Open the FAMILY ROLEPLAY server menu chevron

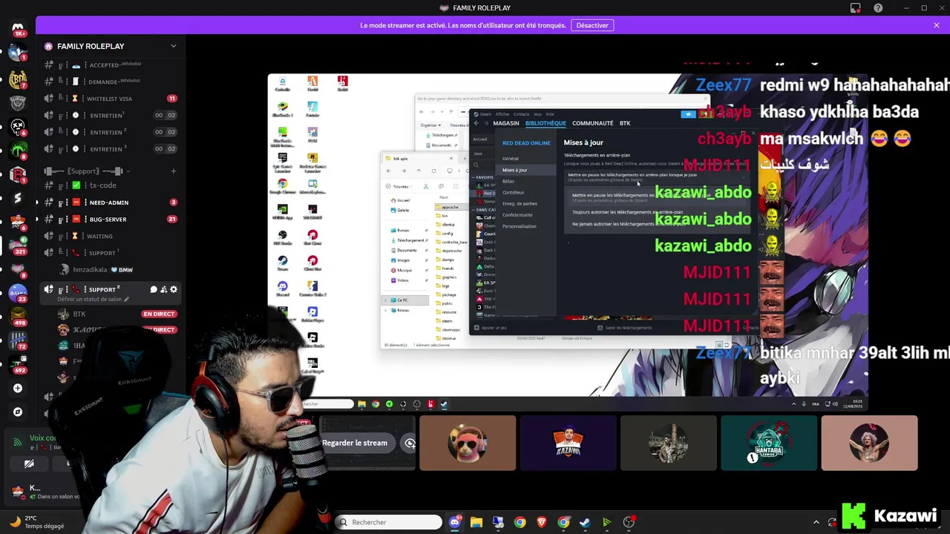pyautogui.click(x=173, y=46)
